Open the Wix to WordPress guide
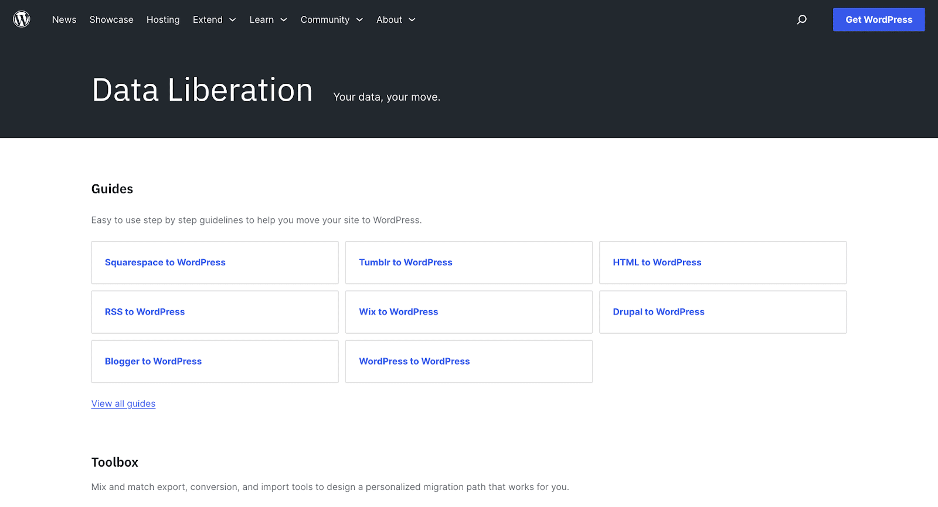 coord(468,312)
